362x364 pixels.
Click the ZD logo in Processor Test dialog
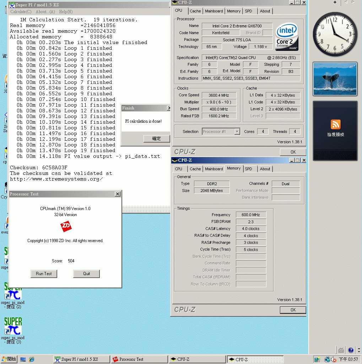pos(66,226)
